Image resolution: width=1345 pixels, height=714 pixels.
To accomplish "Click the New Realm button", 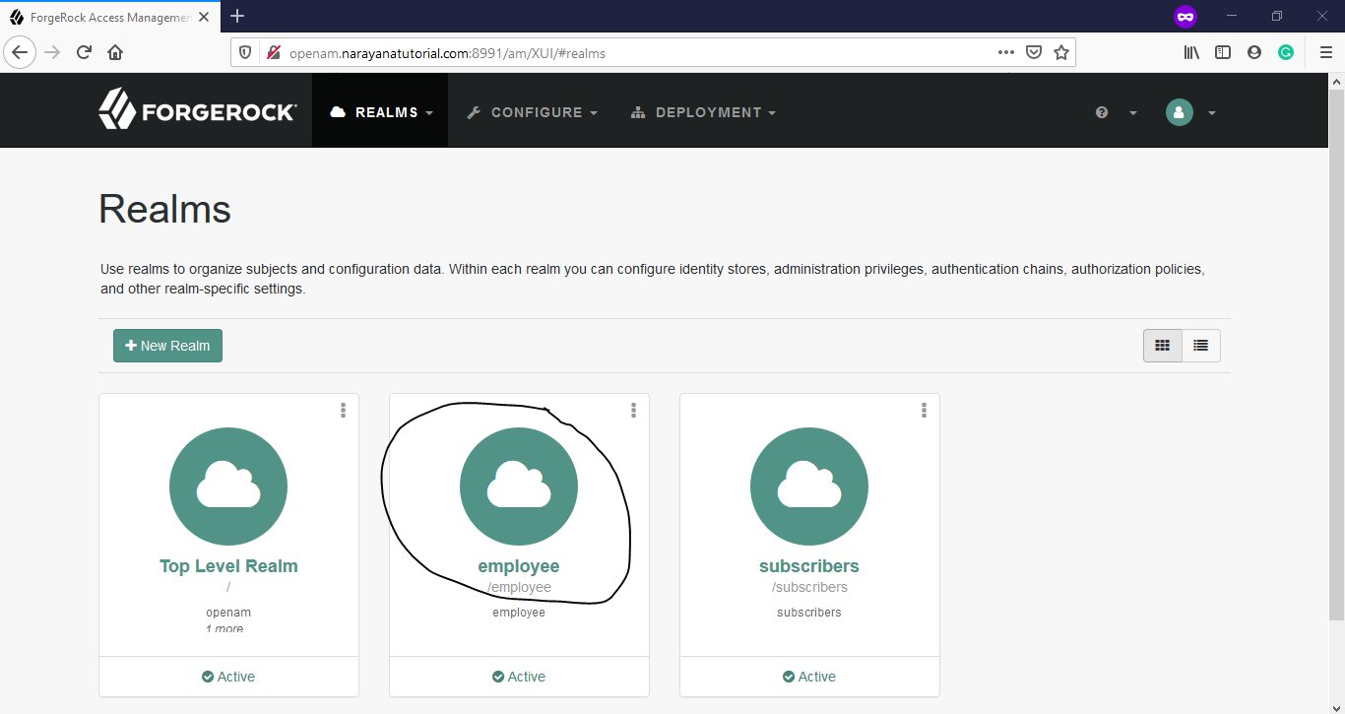I will pos(167,346).
